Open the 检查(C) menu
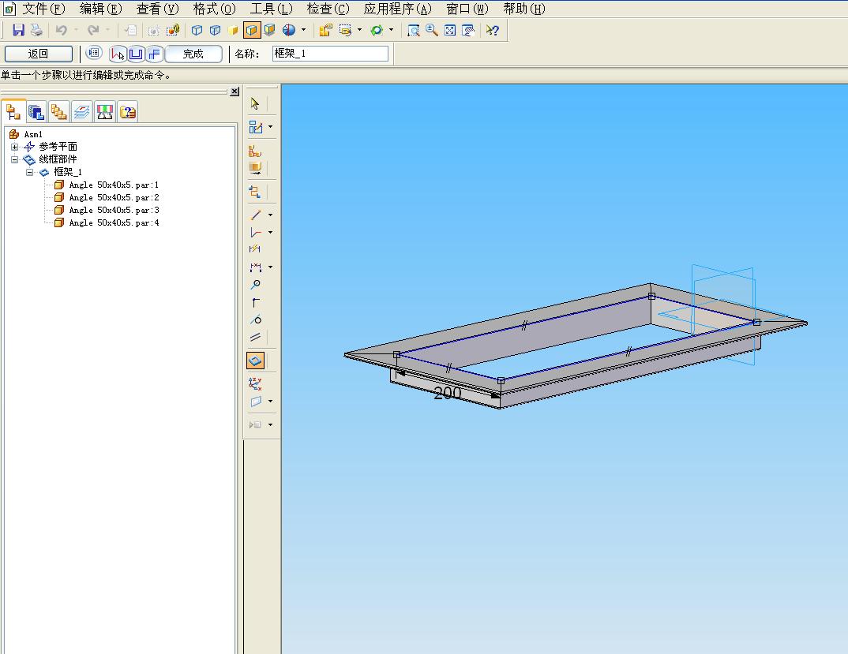 [x=328, y=9]
